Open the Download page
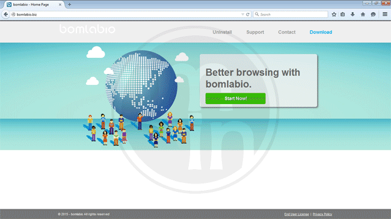The height and width of the screenshot is (219, 391). [x=321, y=32]
